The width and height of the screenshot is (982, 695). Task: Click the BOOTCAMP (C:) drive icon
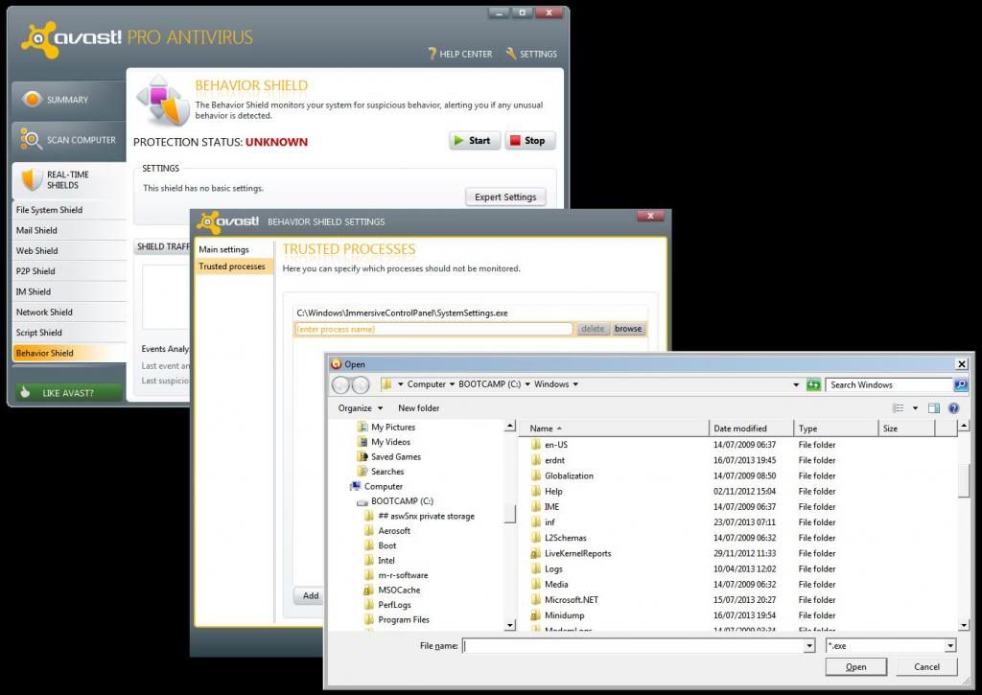click(x=362, y=501)
